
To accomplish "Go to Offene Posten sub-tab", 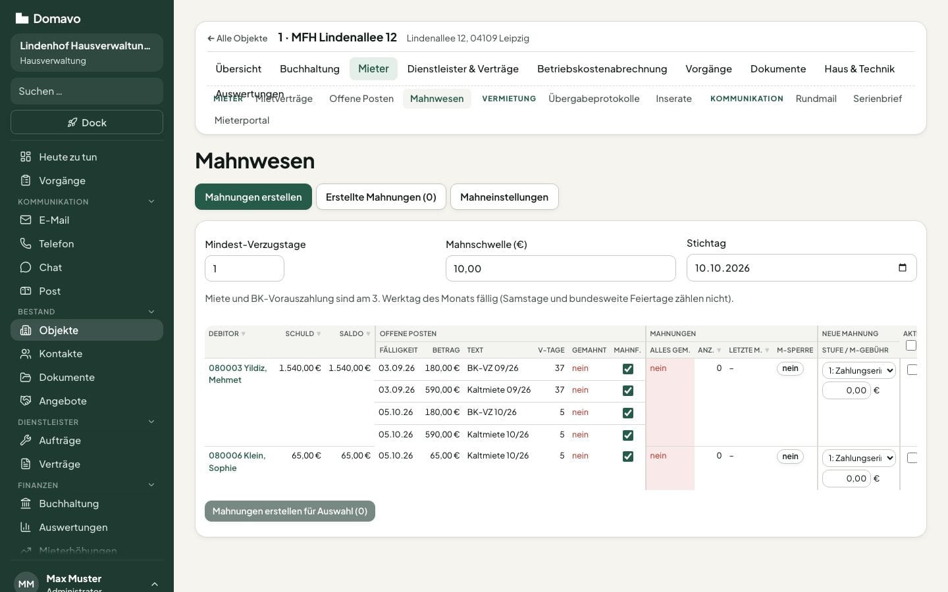I will (361, 99).
